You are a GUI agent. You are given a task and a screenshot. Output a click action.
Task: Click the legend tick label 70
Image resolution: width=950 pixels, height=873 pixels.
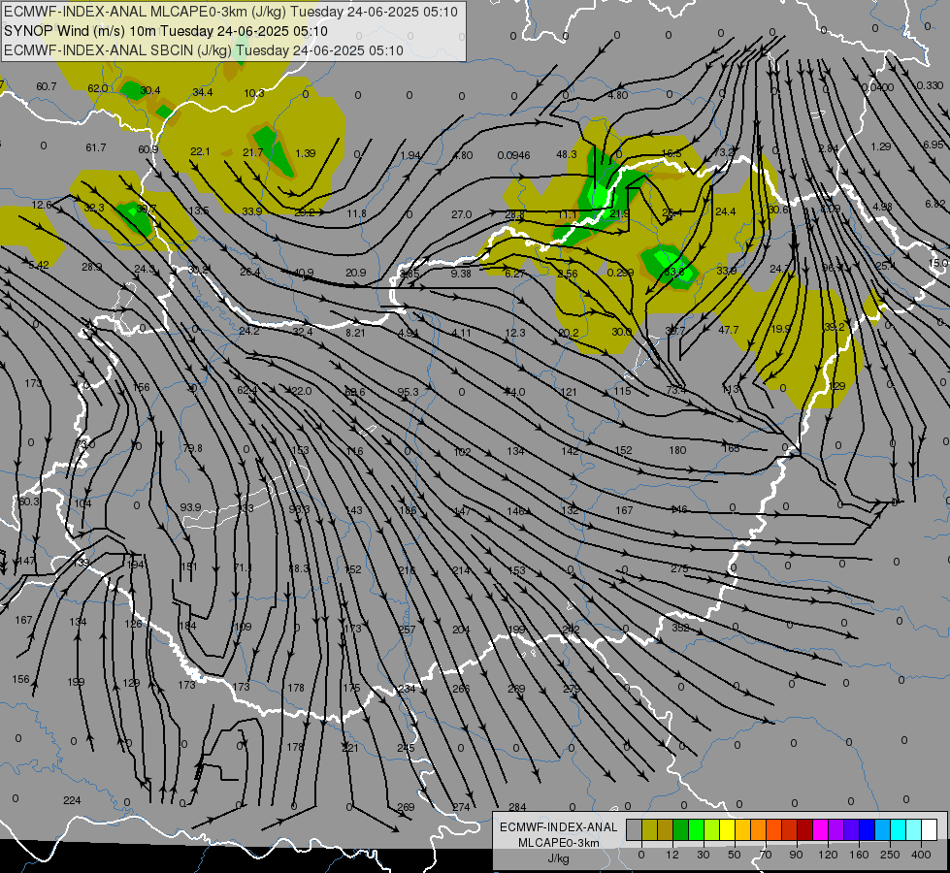[x=766, y=855]
